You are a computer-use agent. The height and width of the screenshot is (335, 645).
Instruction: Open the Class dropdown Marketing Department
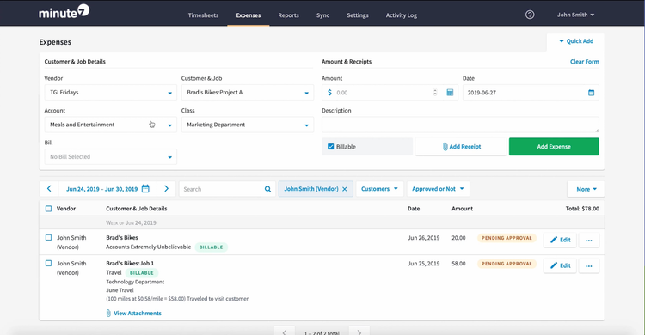(247, 125)
